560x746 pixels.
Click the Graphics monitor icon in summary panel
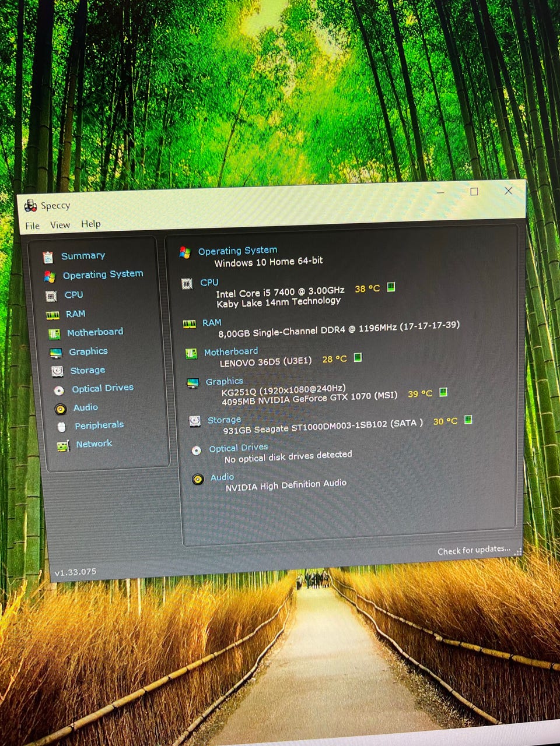click(192, 383)
